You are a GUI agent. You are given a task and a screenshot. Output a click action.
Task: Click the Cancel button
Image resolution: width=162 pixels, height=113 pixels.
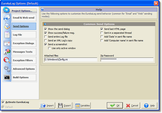click(132, 105)
